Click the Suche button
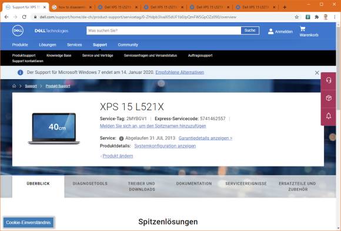The height and width of the screenshot is (231, 341). coord(250,30)
